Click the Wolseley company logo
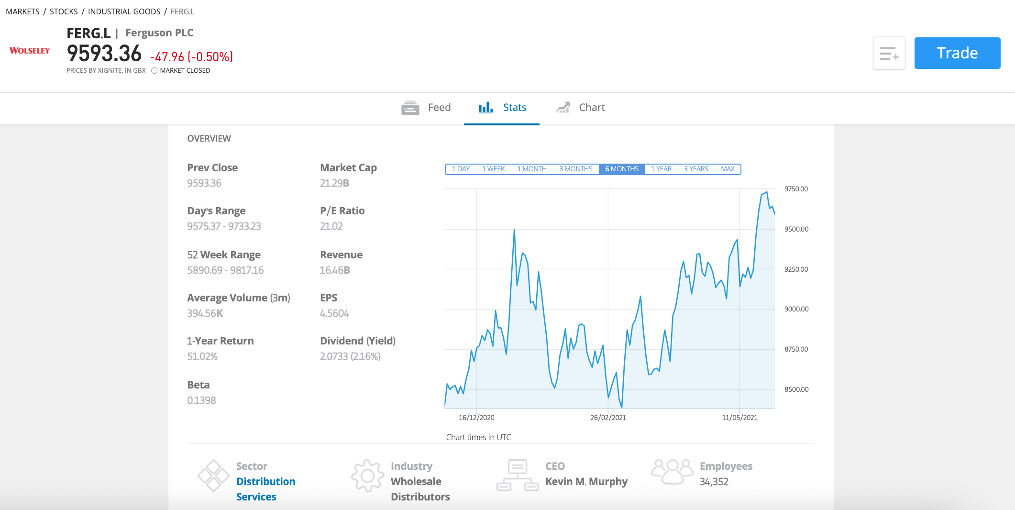This screenshot has width=1015, height=510. point(30,51)
